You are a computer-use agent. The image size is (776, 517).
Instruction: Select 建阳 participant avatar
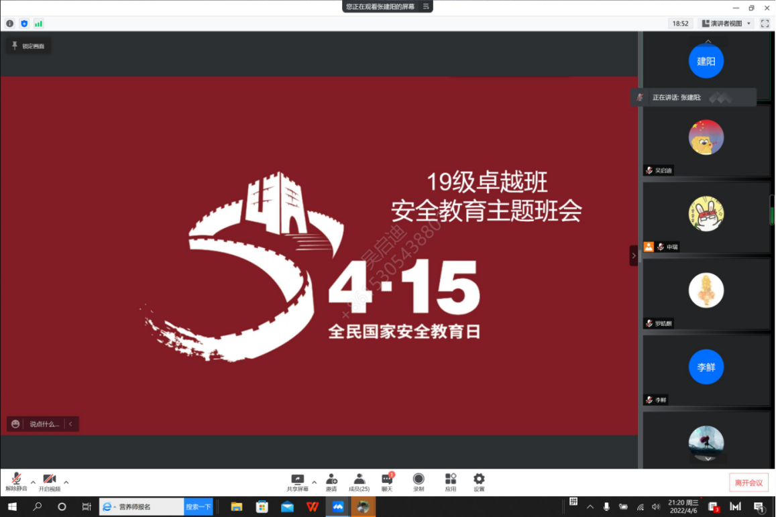[x=706, y=61]
